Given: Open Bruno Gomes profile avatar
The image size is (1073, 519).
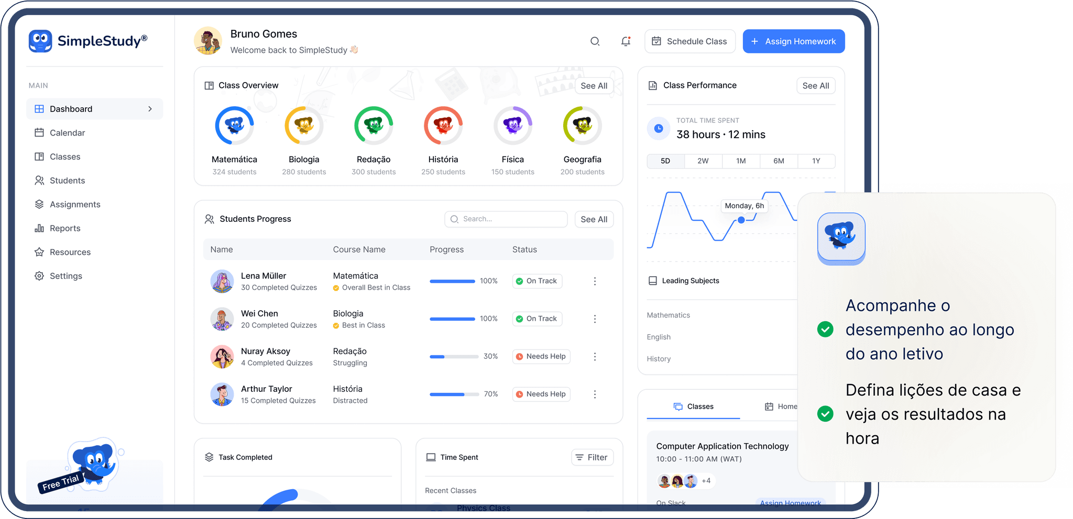Looking at the screenshot, I should 208,41.
